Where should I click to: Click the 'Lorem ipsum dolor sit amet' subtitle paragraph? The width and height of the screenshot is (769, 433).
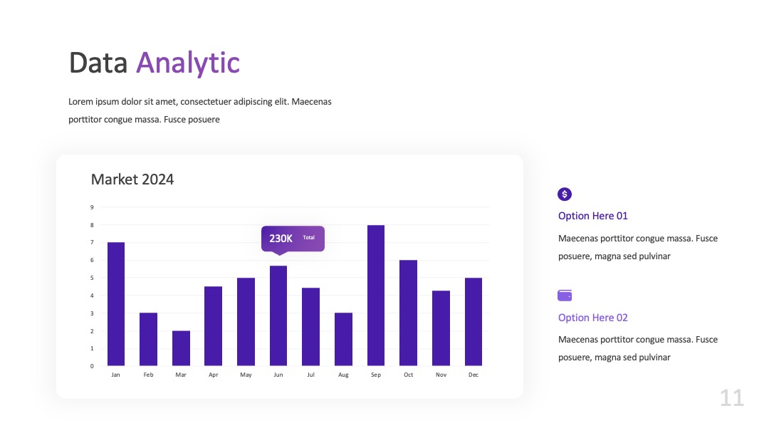pos(200,110)
